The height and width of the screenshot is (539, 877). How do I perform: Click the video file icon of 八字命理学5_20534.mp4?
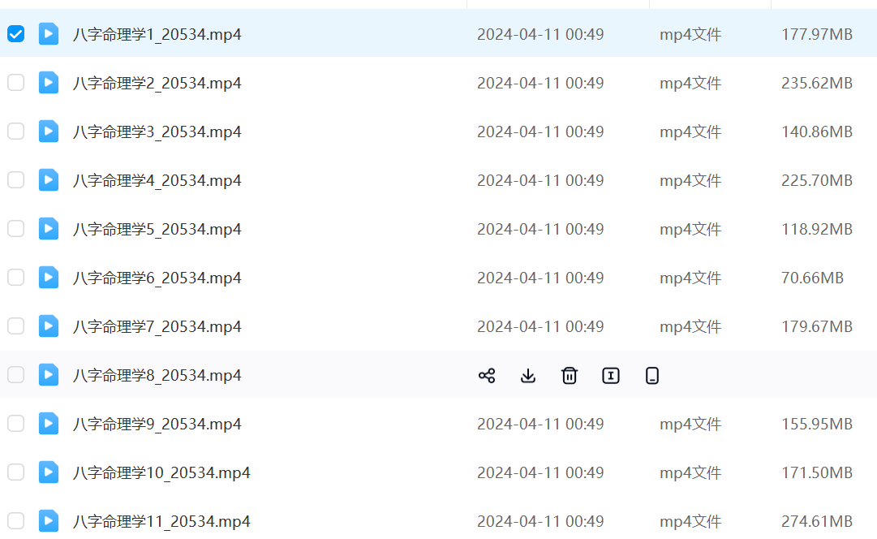click(49, 229)
